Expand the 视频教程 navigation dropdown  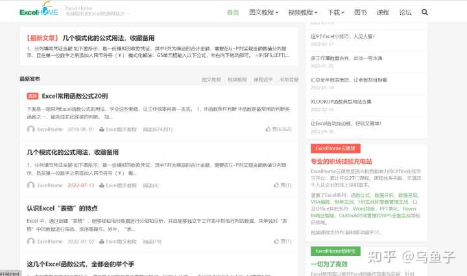(303, 12)
